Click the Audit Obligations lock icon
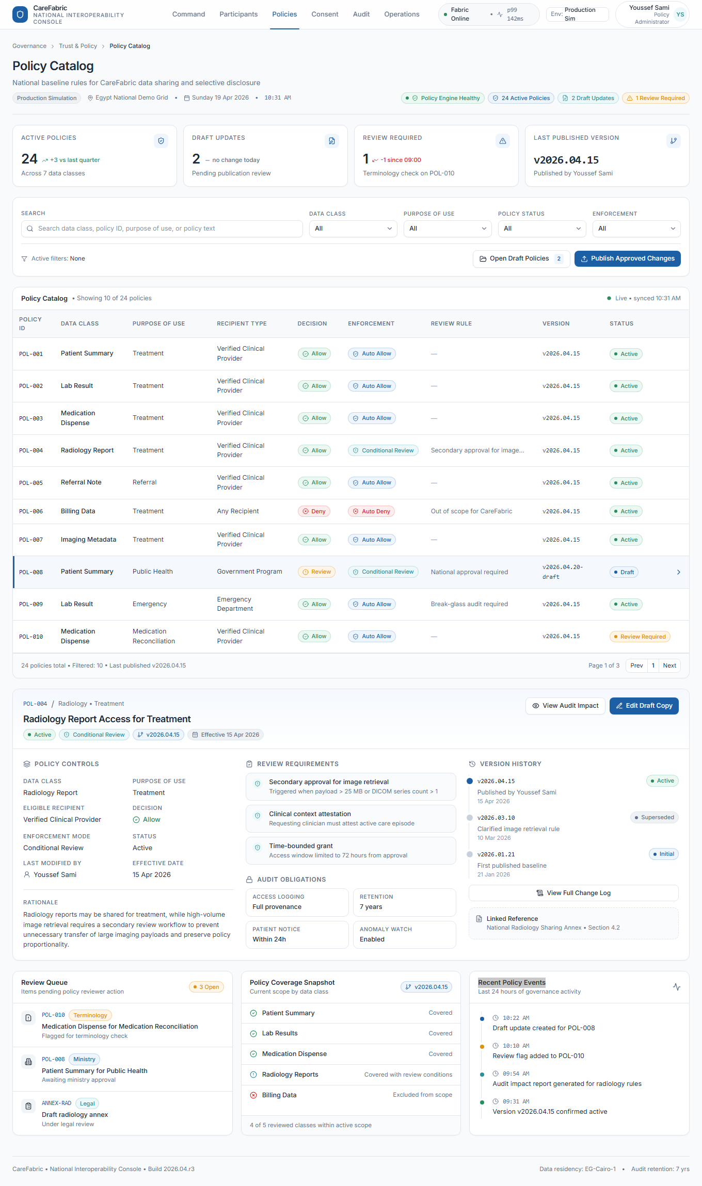Viewport: 702px width, 1186px height. (x=249, y=880)
